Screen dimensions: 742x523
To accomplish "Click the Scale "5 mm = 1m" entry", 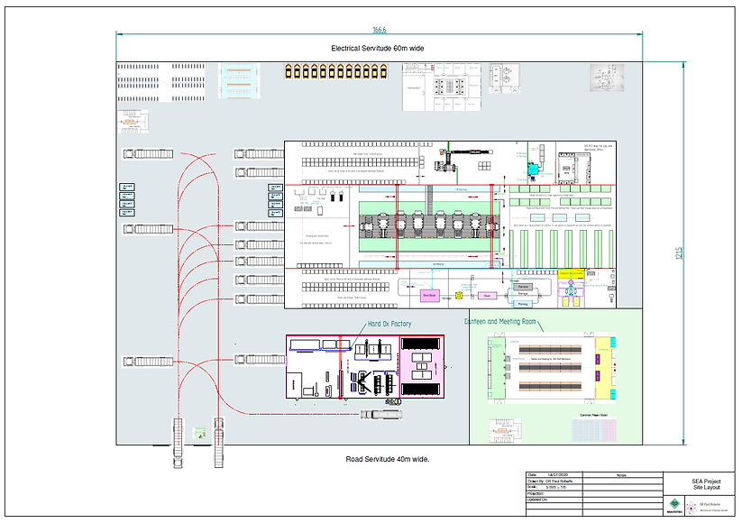I will pyautogui.click(x=554, y=487).
